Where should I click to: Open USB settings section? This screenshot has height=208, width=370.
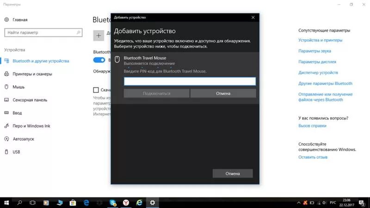click(x=16, y=152)
